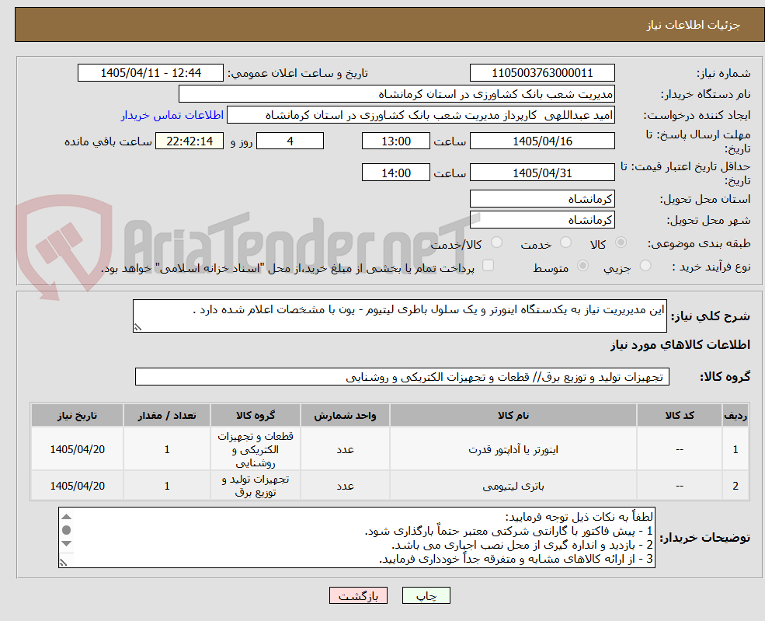This screenshot has height=621, width=765.
Task: Select the جزیی purchase type radio
Action: (645, 266)
